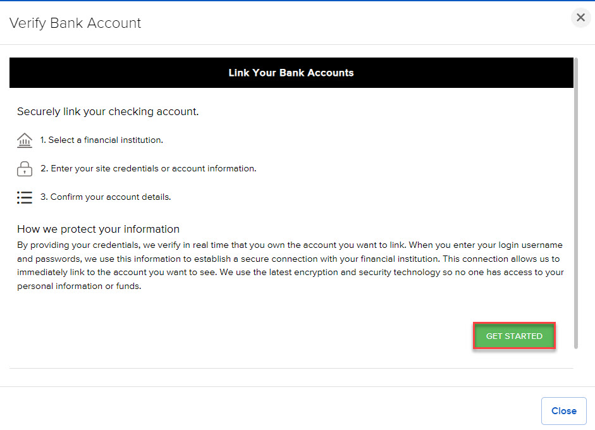Click the padlock icon beside step 2
This screenshot has height=430, width=595.
25,169
